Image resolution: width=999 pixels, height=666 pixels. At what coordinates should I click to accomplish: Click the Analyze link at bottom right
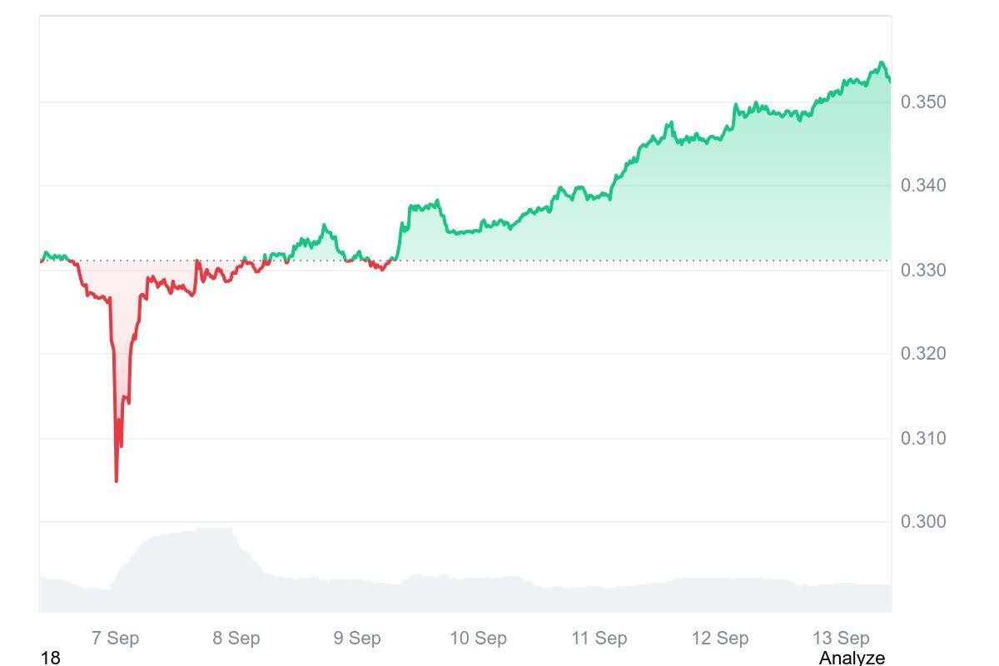pyautogui.click(x=851, y=658)
